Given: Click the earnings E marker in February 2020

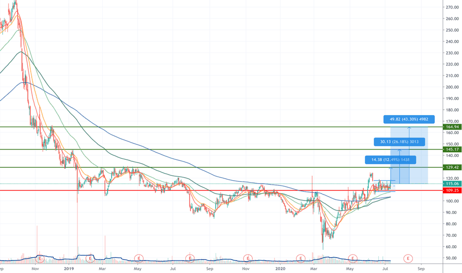Looking at the screenshot, I should point(300,259).
